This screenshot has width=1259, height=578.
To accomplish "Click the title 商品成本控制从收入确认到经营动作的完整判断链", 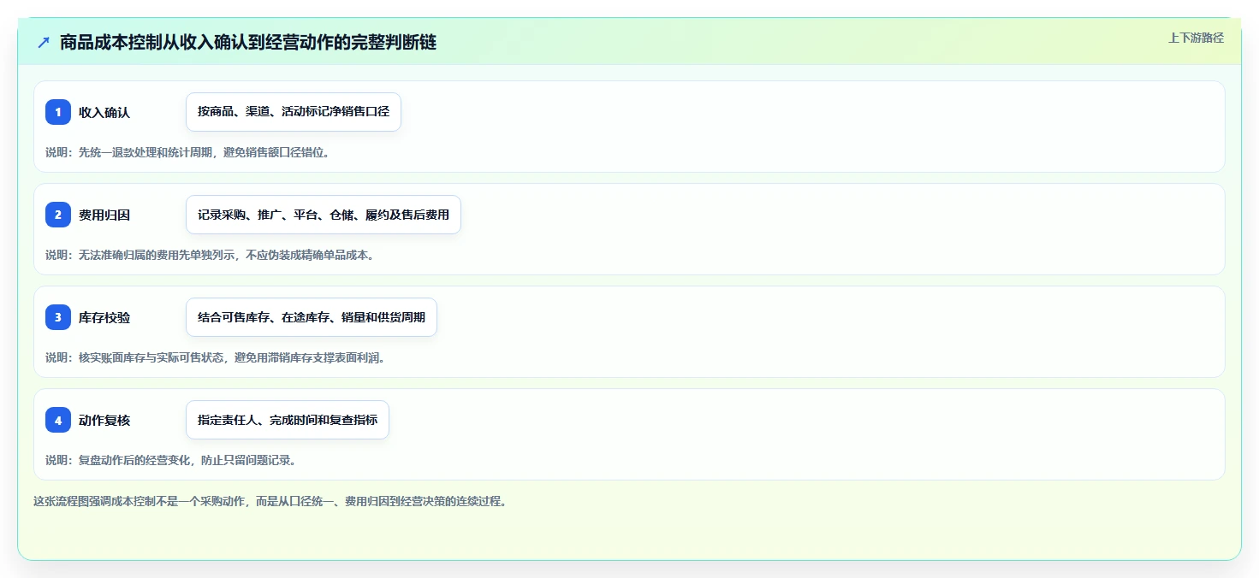I will pyautogui.click(x=248, y=43).
